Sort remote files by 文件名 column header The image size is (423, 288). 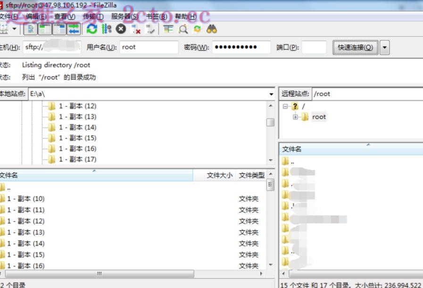351,149
